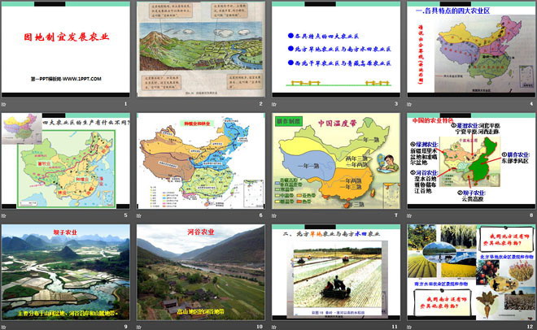The width and height of the screenshot is (537, 330).
Task: Open the 各具特点的四大农业区 slide thumbnail
Action: [470, 50]
